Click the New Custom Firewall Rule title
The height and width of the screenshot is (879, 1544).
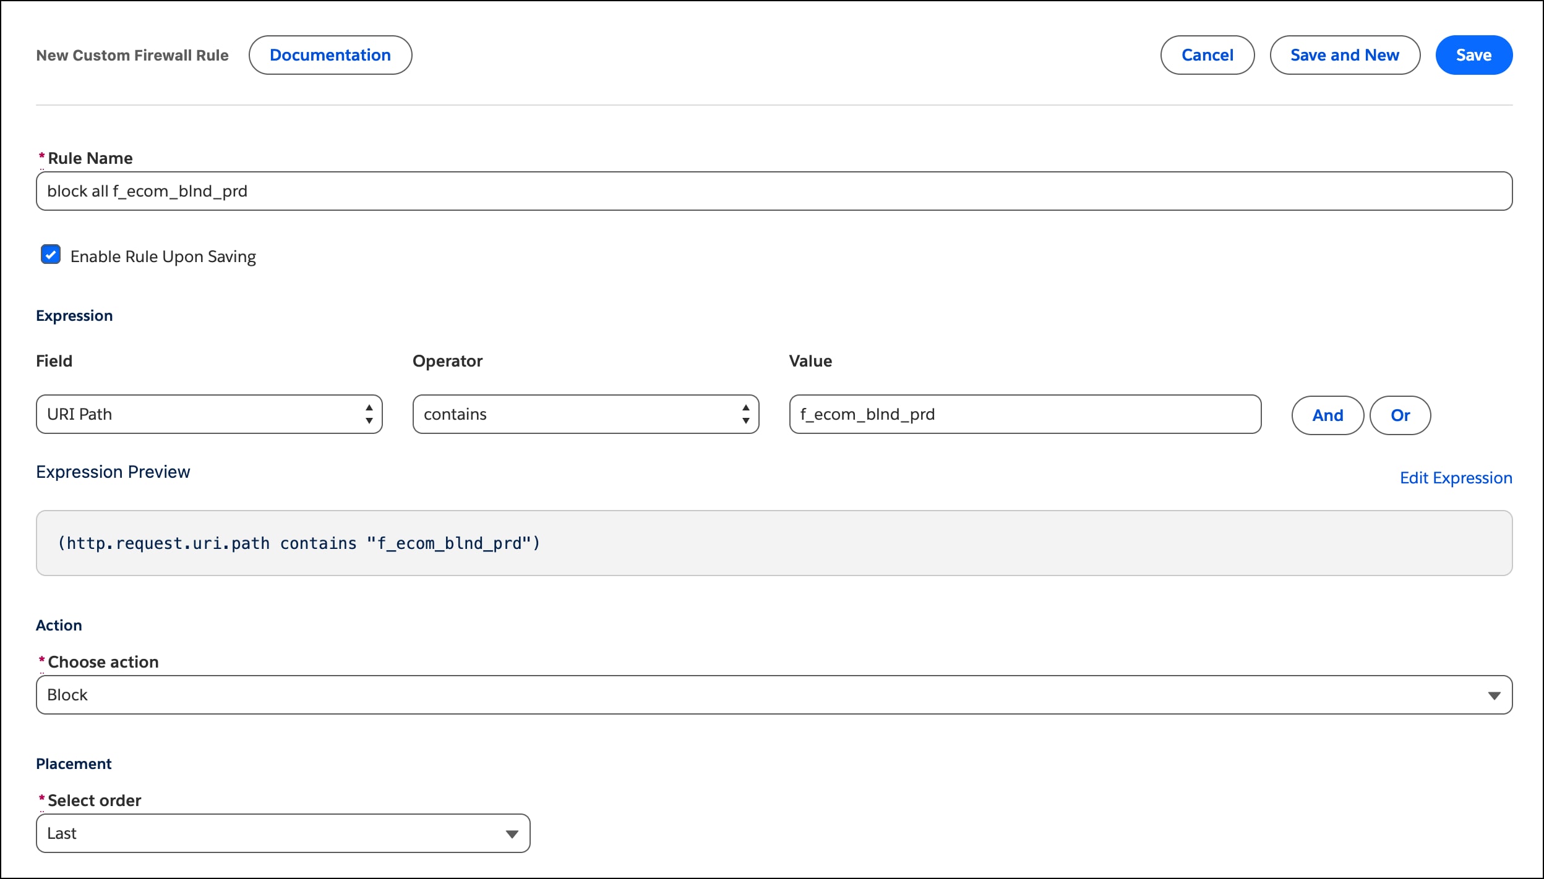[132, 55]
